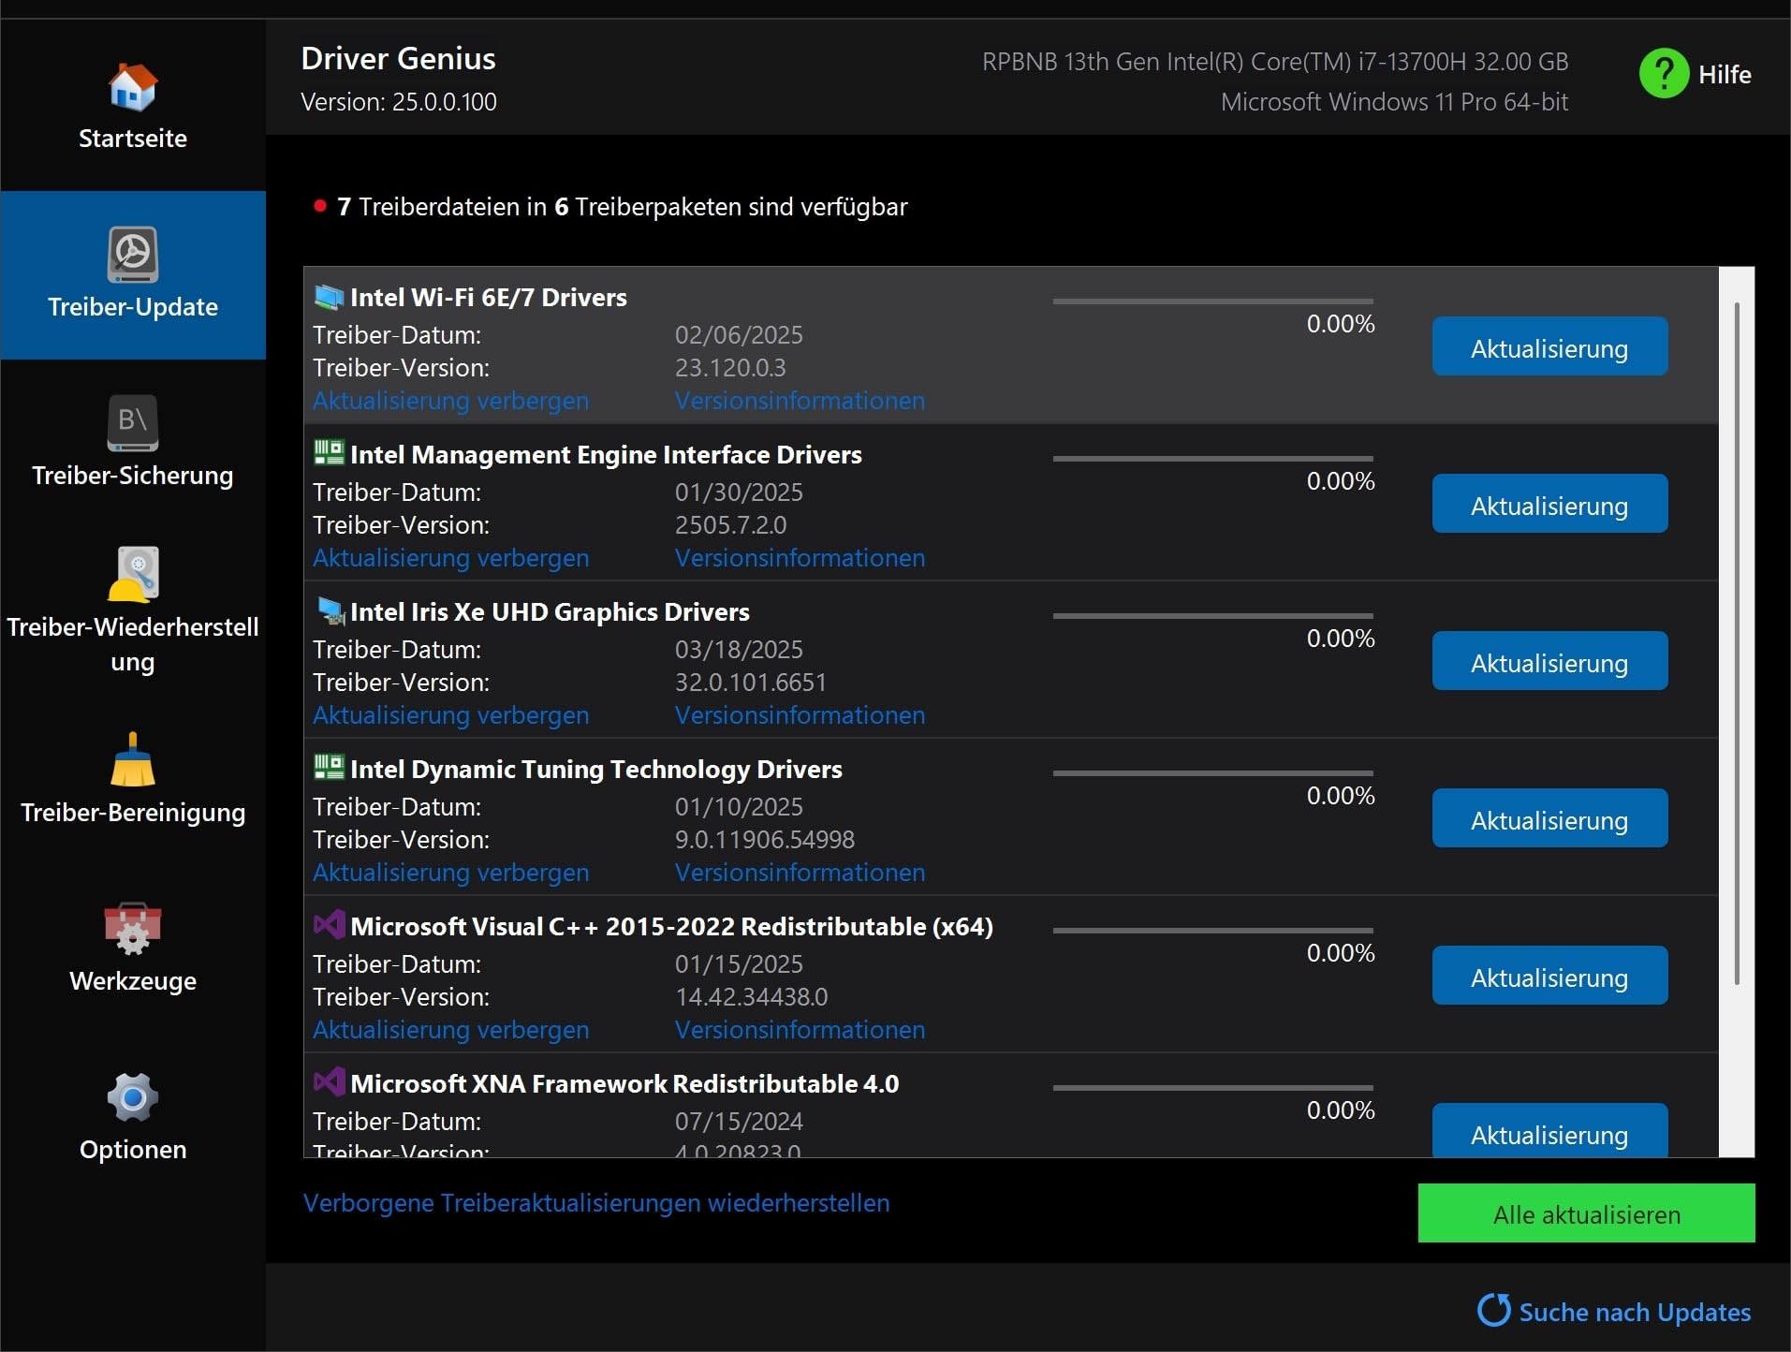Select the Treiber-Update steering wheel icon
The image size is (1791, 1352).
point(133,254)
